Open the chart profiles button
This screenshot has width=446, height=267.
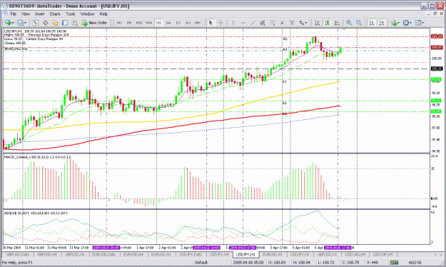tap(20, 23)
